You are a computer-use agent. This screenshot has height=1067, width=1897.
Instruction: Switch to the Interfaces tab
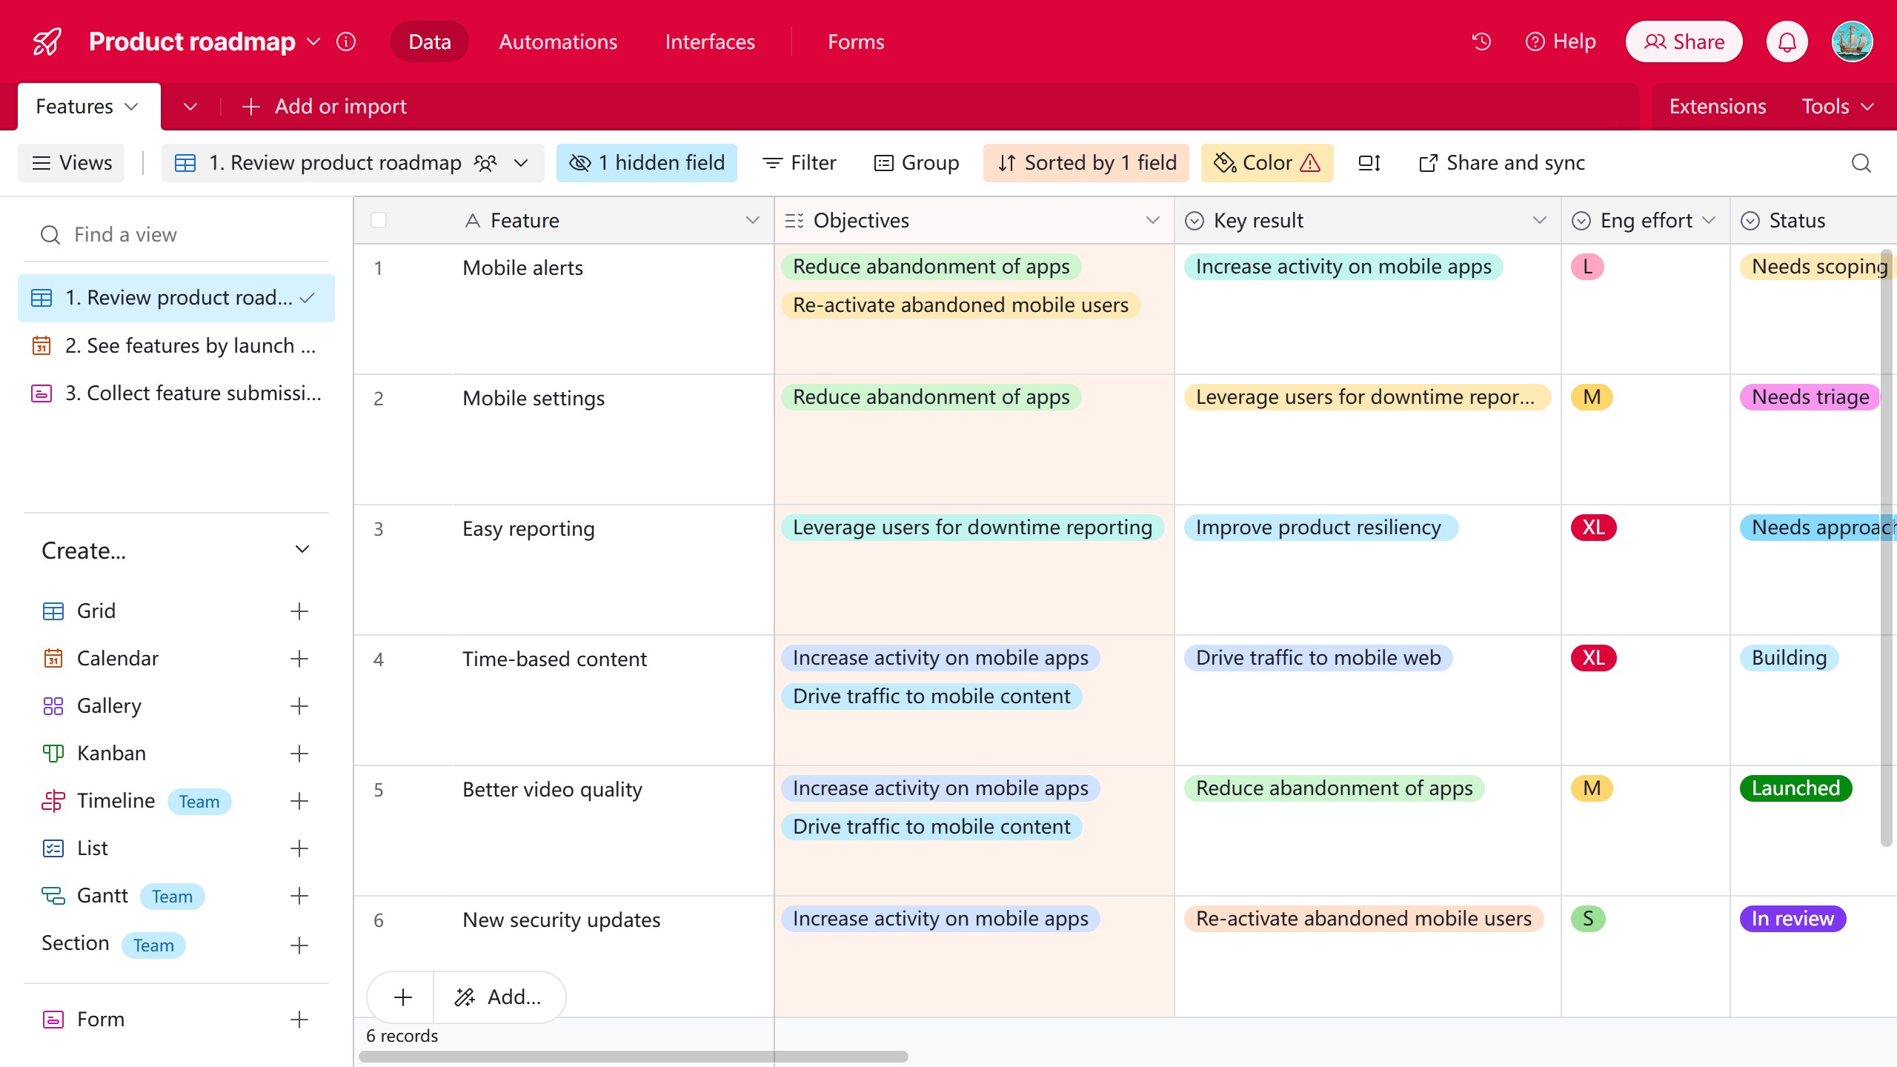pos(710,41)
